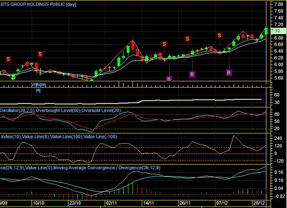Select the -120 value on index scale

[x=279, y=161]
